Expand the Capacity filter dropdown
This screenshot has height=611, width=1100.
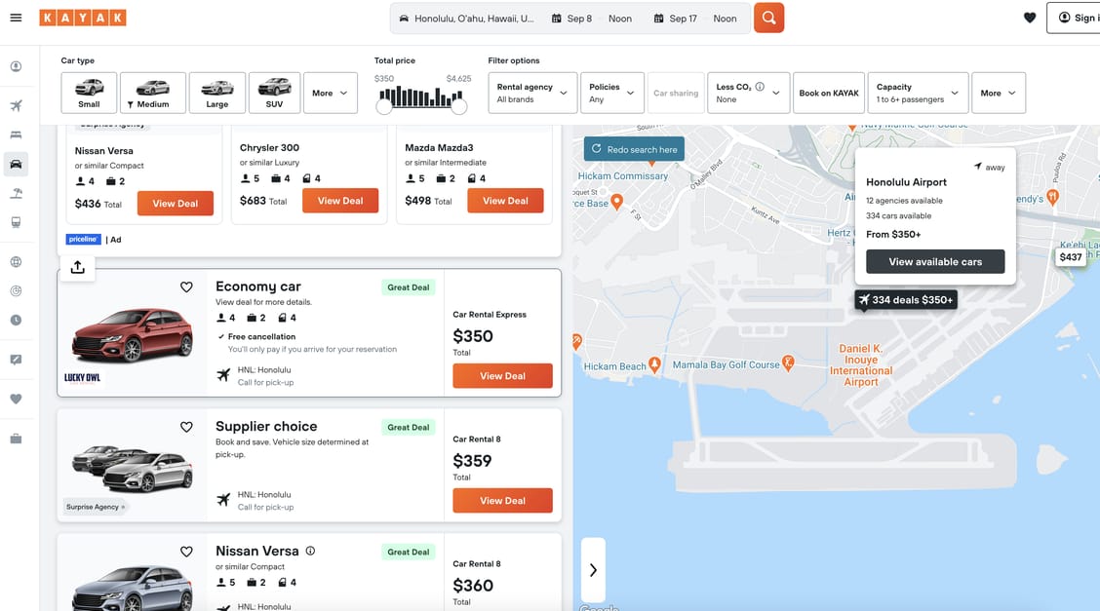(x=917, y=93)
